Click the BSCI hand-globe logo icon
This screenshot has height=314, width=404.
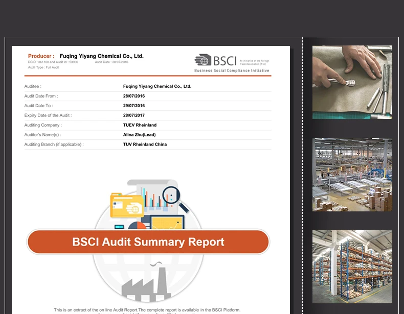tap(203, 60)
